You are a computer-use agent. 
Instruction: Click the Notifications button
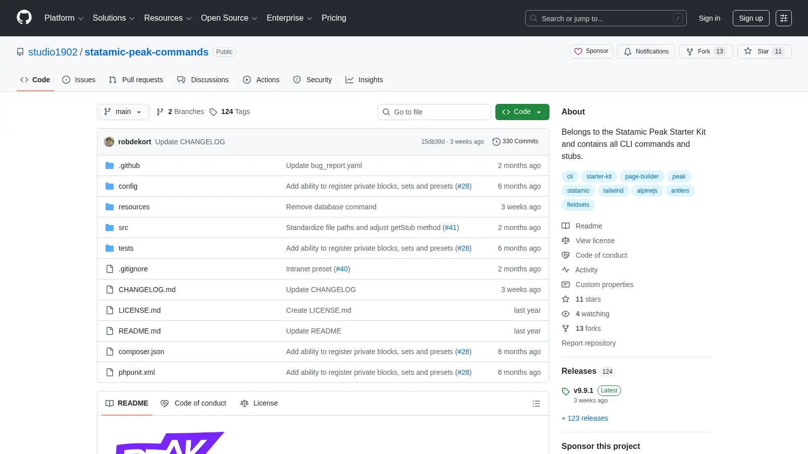point(646,51)
